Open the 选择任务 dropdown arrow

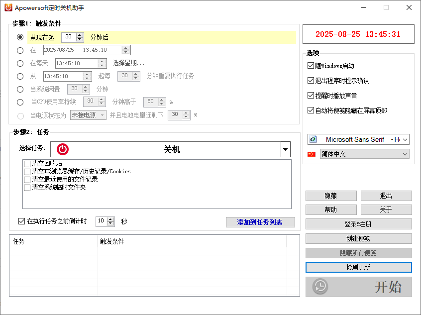coord(286,149)
